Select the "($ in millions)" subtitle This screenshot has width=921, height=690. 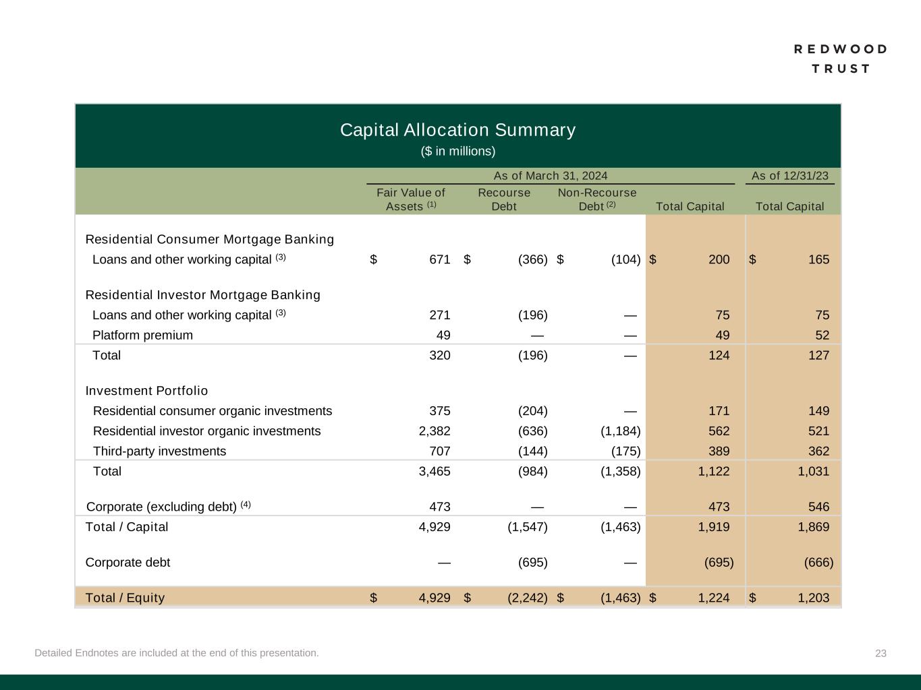click(457, 152)
